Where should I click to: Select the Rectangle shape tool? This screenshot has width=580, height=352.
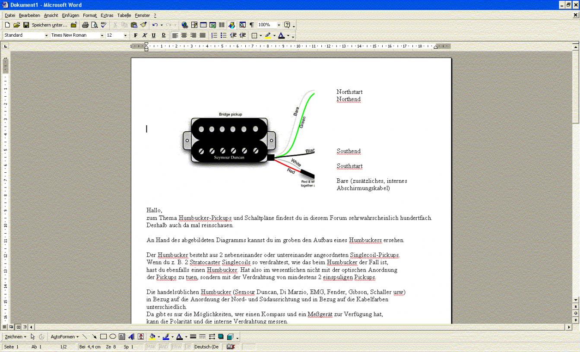[x=104, y=336]
